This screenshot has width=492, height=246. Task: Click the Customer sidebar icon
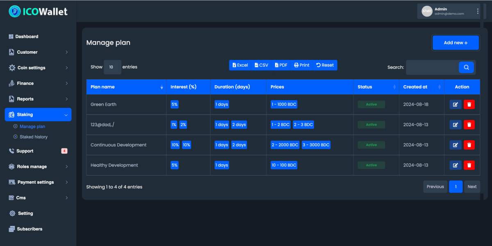point(11,52)
